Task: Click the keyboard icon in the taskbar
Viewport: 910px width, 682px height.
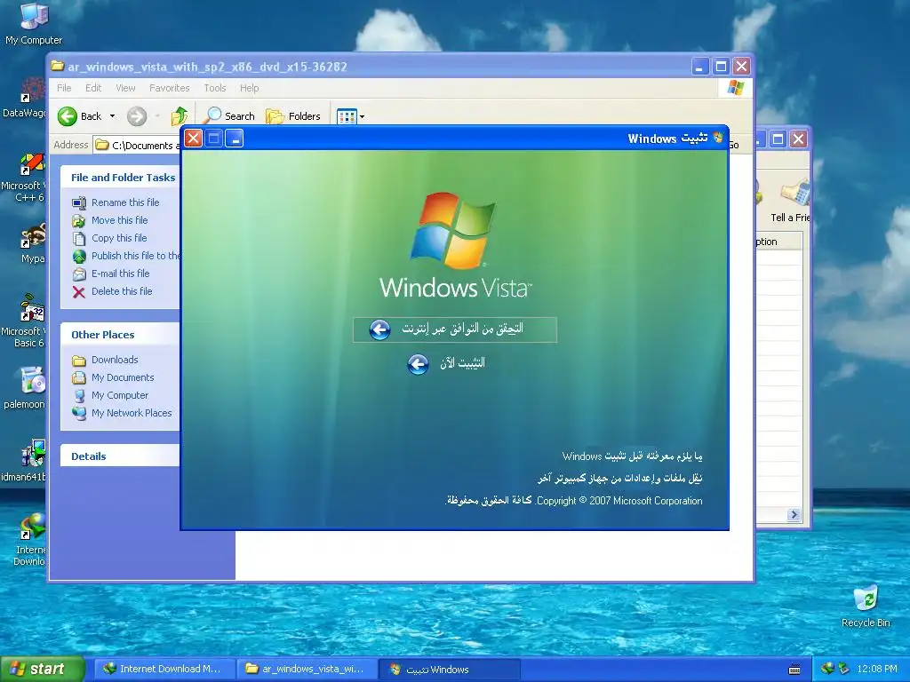Action: pos(794,670)
